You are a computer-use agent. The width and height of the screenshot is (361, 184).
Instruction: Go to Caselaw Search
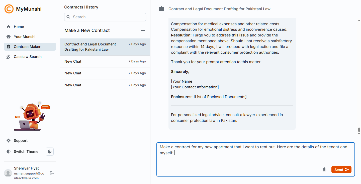pyautogui.click(x=28, y=57)
